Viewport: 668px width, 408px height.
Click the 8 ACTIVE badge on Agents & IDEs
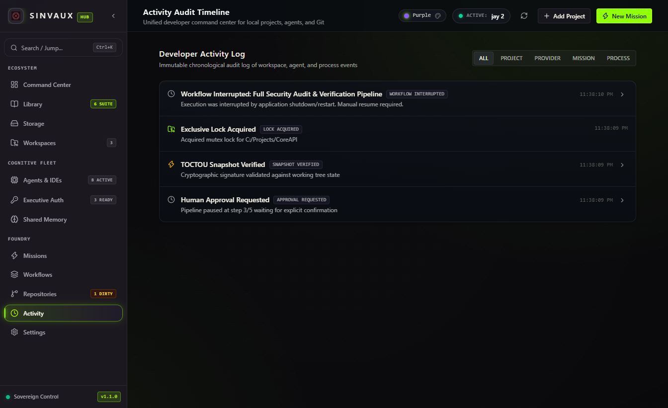point(102,180)
